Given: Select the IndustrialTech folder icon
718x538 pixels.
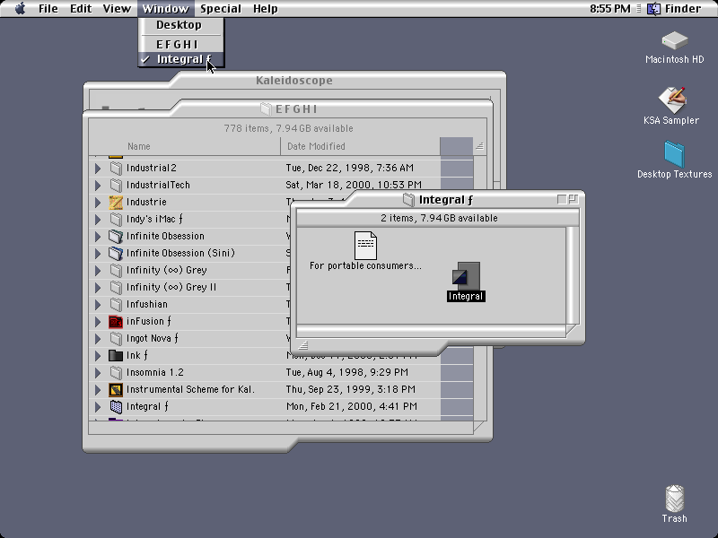Looking at the screenshot, I should tap(116, 186).
